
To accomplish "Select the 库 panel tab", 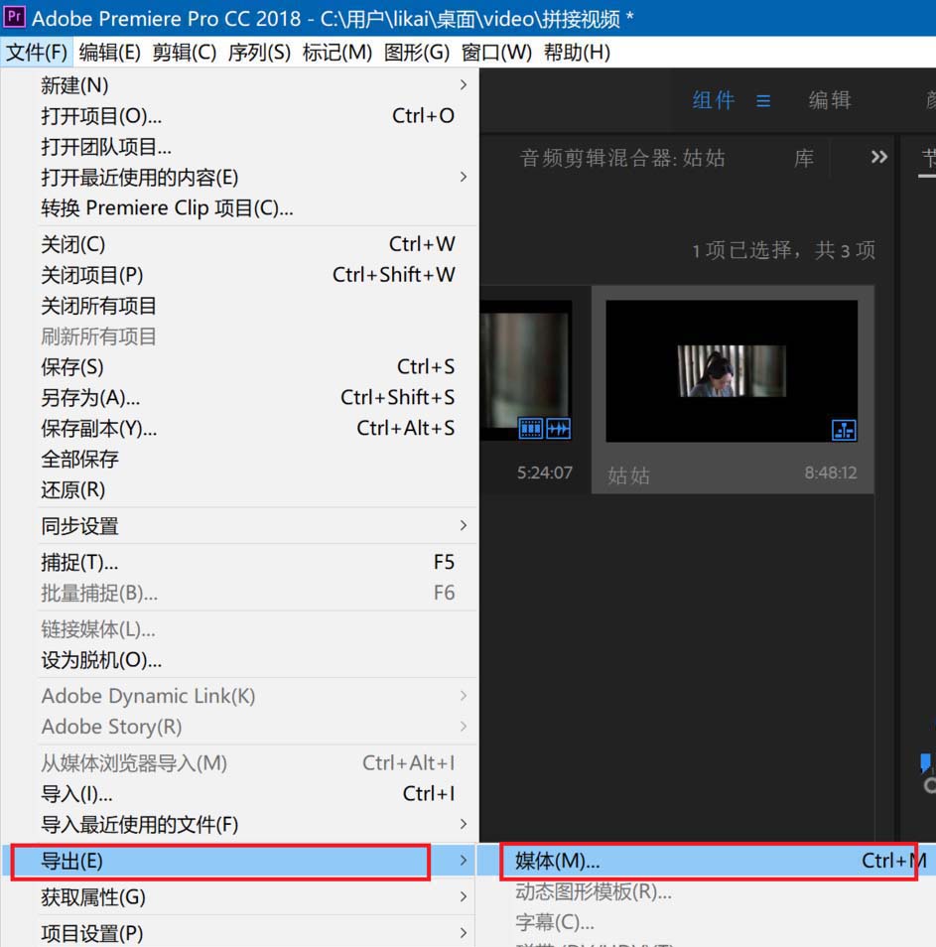I will (804, 158).
